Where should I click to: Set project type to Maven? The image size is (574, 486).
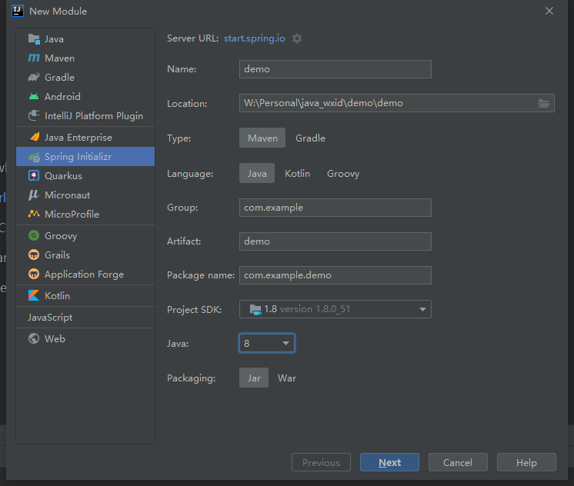[x=262, y=138]
